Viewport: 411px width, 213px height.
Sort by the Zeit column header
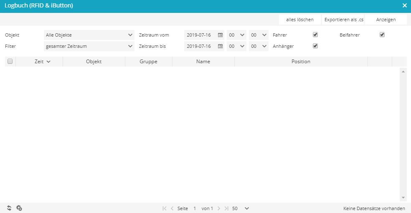pyautogui.click(x=39, y=62)
